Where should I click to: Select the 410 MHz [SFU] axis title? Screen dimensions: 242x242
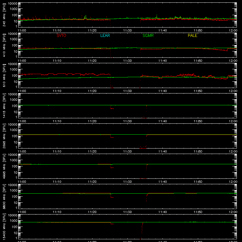pos(4,45)
